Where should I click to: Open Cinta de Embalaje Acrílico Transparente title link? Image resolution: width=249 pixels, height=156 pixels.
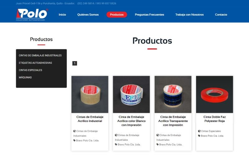[173, 121]
